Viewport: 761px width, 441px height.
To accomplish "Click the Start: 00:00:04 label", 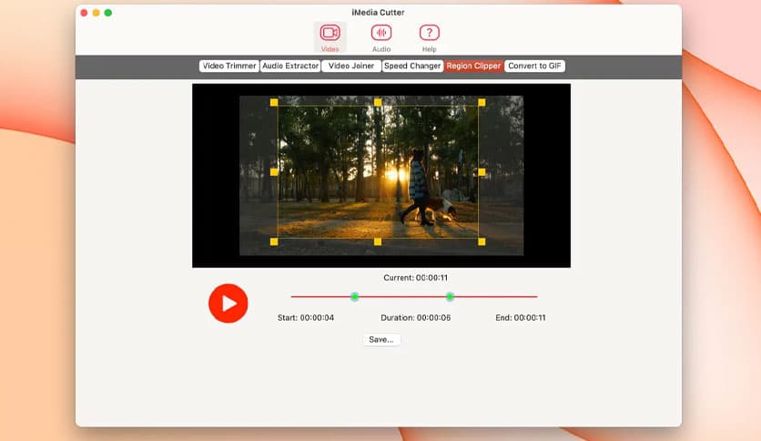I will click(x=306, y=318).
